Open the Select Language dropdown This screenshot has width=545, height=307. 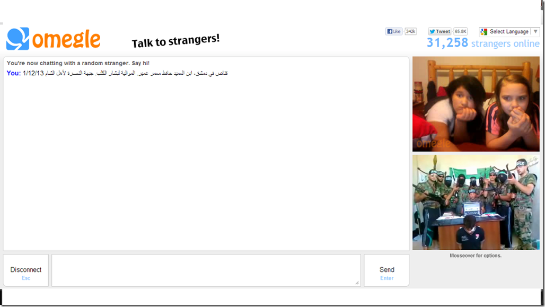509,32
